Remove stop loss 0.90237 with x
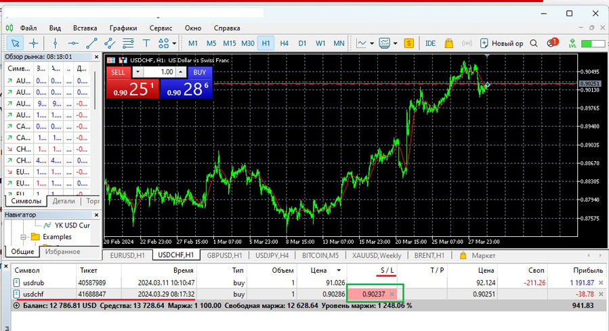Viewport: 609px width, 331px height. pos(392,294)
